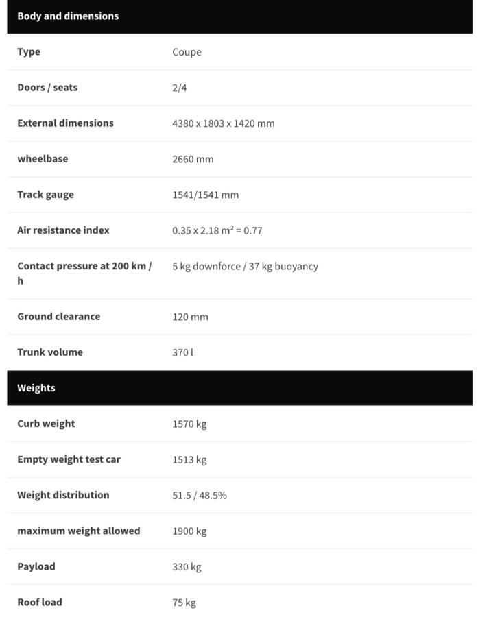
Task: Click the Roof load label
Action: [x=40, y=602]
